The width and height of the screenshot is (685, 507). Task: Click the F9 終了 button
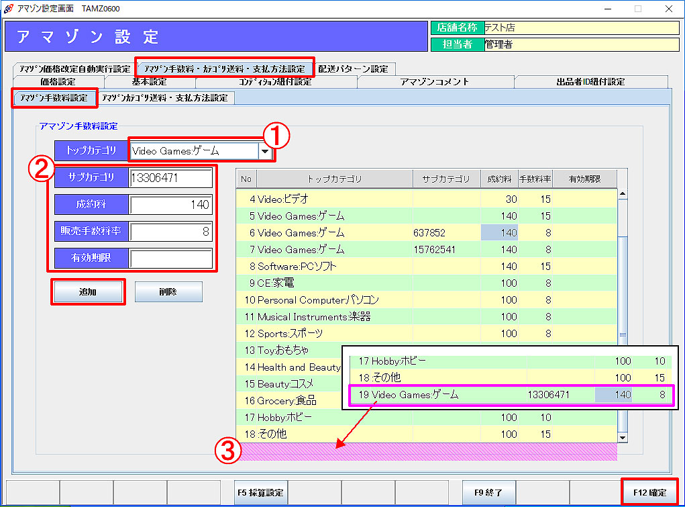pyautogui.click(x=488, y=492)
